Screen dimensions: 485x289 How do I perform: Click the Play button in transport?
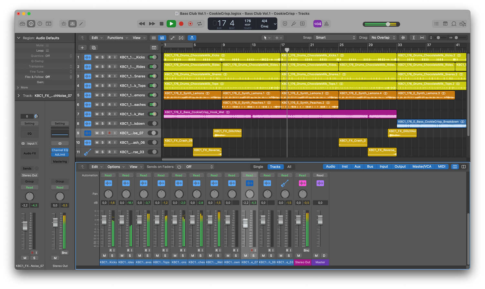click(171, 24)
